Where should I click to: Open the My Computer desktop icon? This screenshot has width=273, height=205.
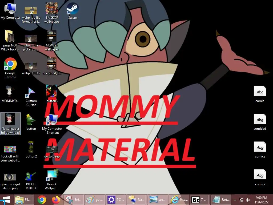[x=10, y=11]
